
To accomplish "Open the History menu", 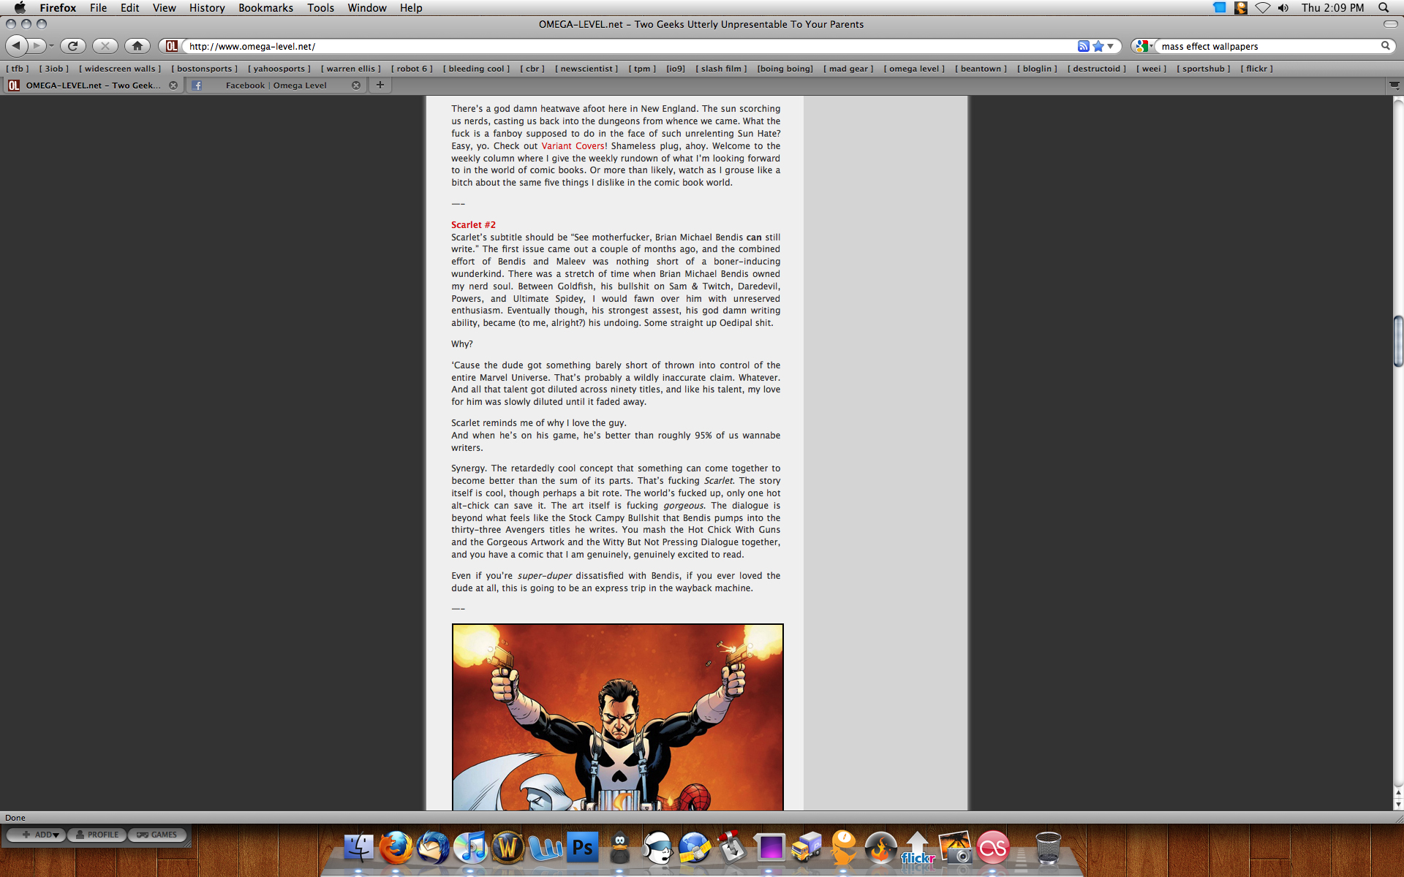I will click(x=207, y=7).
